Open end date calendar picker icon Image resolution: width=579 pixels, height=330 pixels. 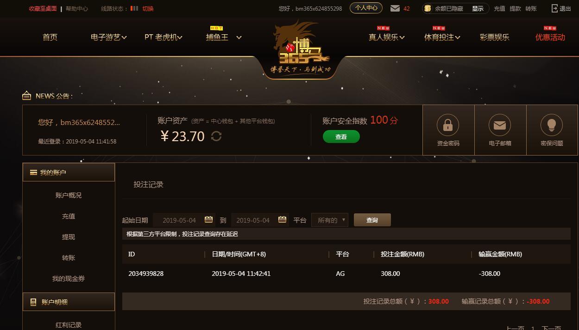[282, 219]
